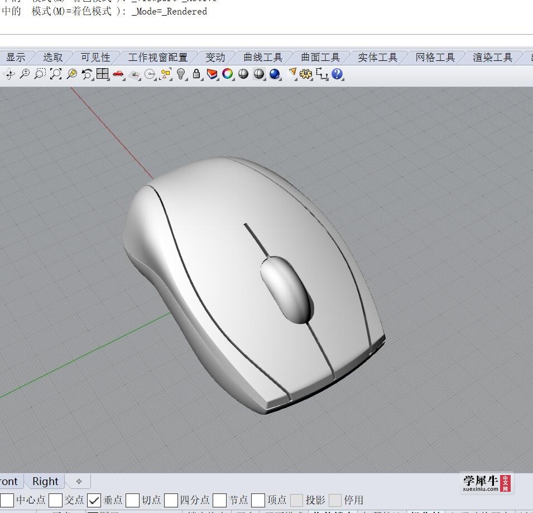Image resolution: width=533 pixels, height=513 pixels.
Task: Open the 显示 toolbar tab
Action: tap(16, 57)
